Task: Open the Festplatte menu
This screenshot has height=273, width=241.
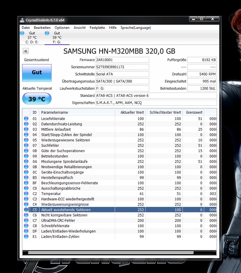Action: (x=97, y=28)
